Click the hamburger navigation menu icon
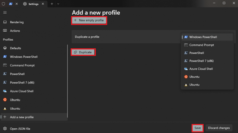The height and width of the screenshot is (133, 238). (x=5, y=12)
